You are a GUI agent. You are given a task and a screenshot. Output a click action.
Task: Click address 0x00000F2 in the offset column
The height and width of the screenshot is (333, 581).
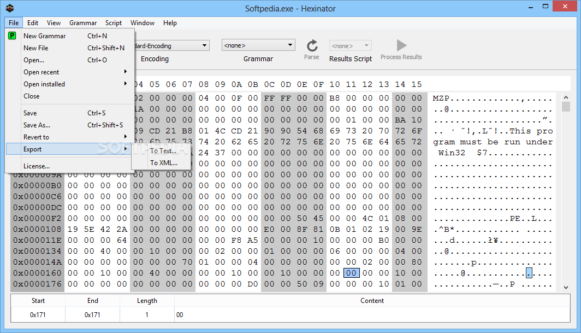tap(38, 218)
